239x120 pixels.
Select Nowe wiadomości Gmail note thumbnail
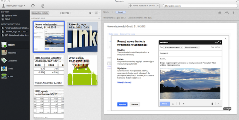(x=49, y=37)
